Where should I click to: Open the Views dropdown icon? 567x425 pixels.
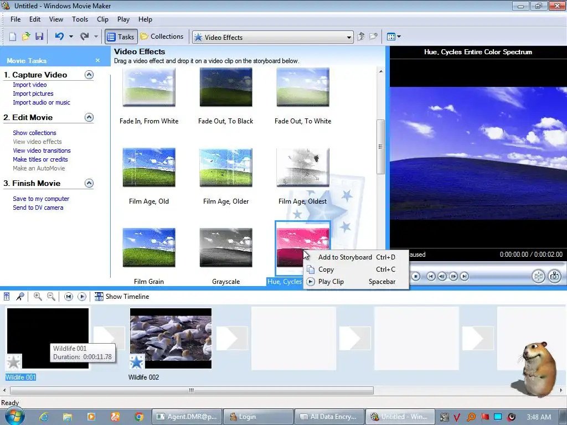tap(394, 37)
